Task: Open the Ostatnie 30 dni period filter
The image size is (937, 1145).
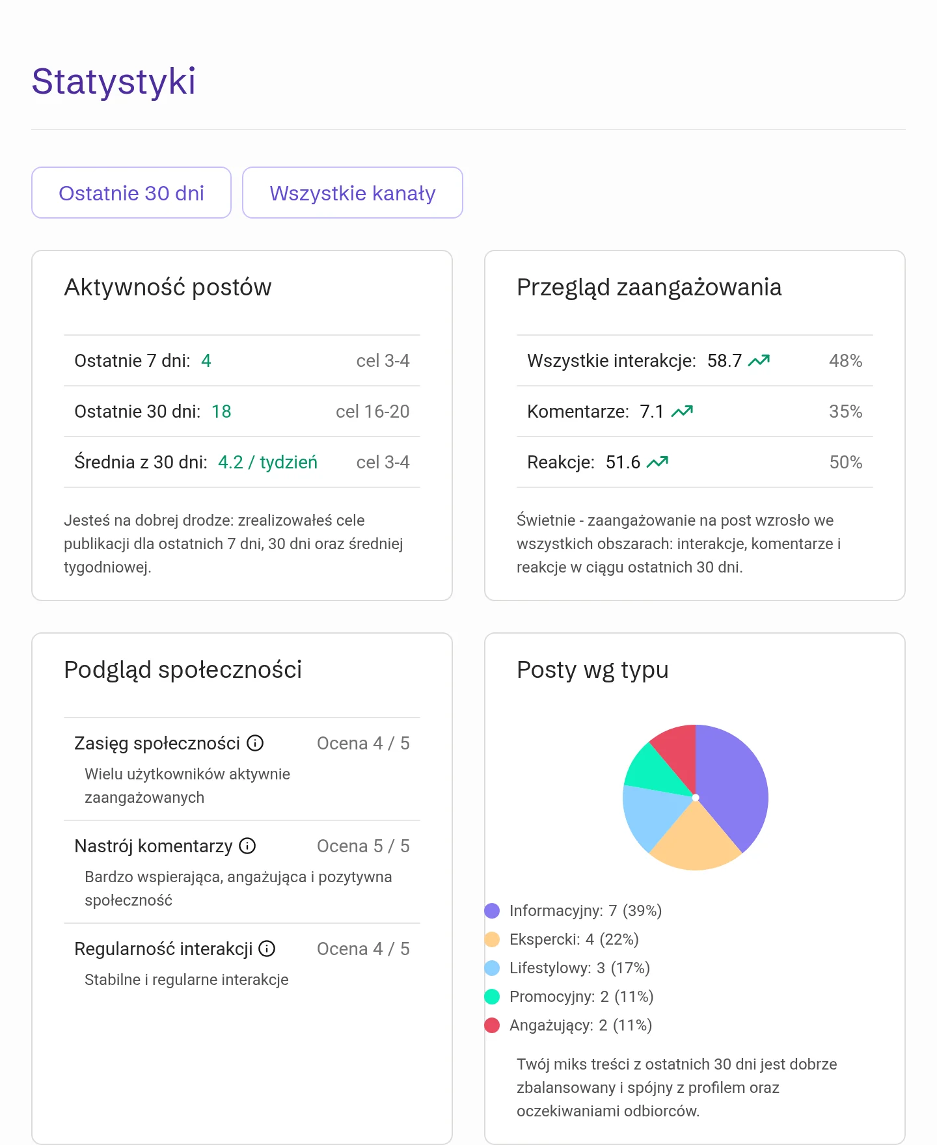Action: point(131,193)
